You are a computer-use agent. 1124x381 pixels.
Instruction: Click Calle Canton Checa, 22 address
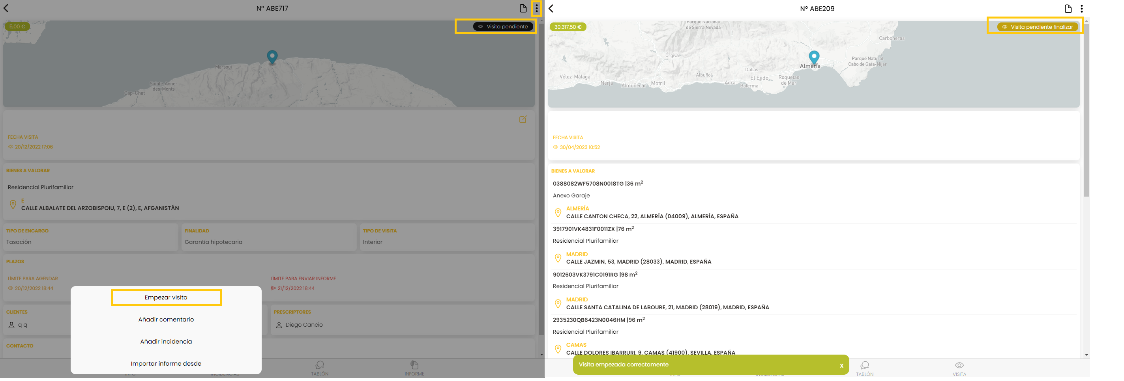[652, 216]
